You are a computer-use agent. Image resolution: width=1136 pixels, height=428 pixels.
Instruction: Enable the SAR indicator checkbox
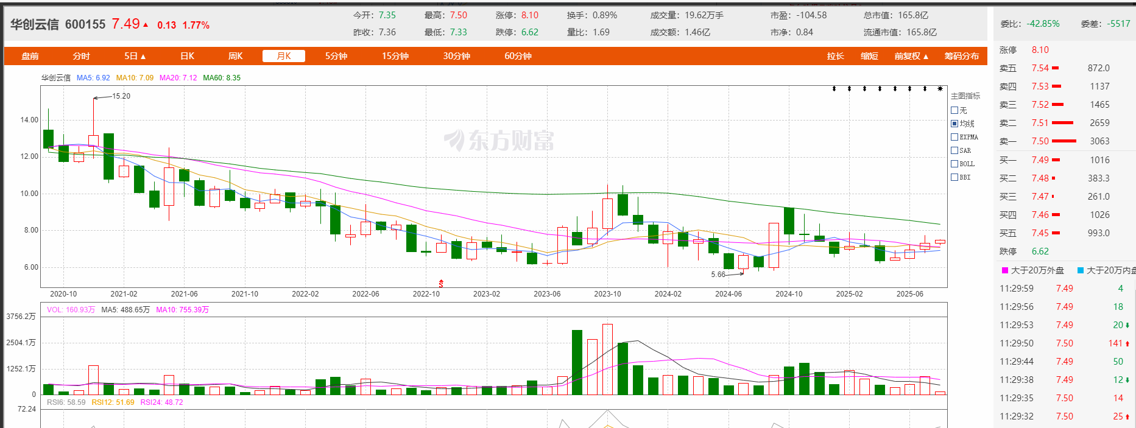954,150
